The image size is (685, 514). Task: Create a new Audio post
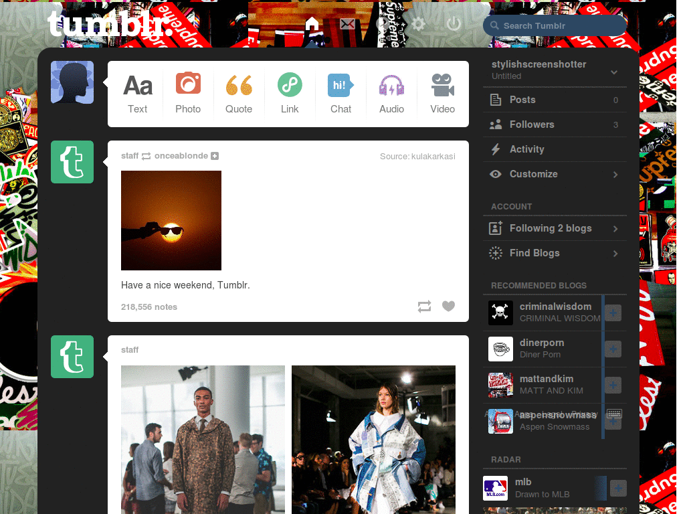[x=391, y=94]
